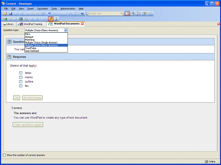Check the 'outline' answer checkbox
The width and height of the screenshot is (221, 165).
coord(21,81)
